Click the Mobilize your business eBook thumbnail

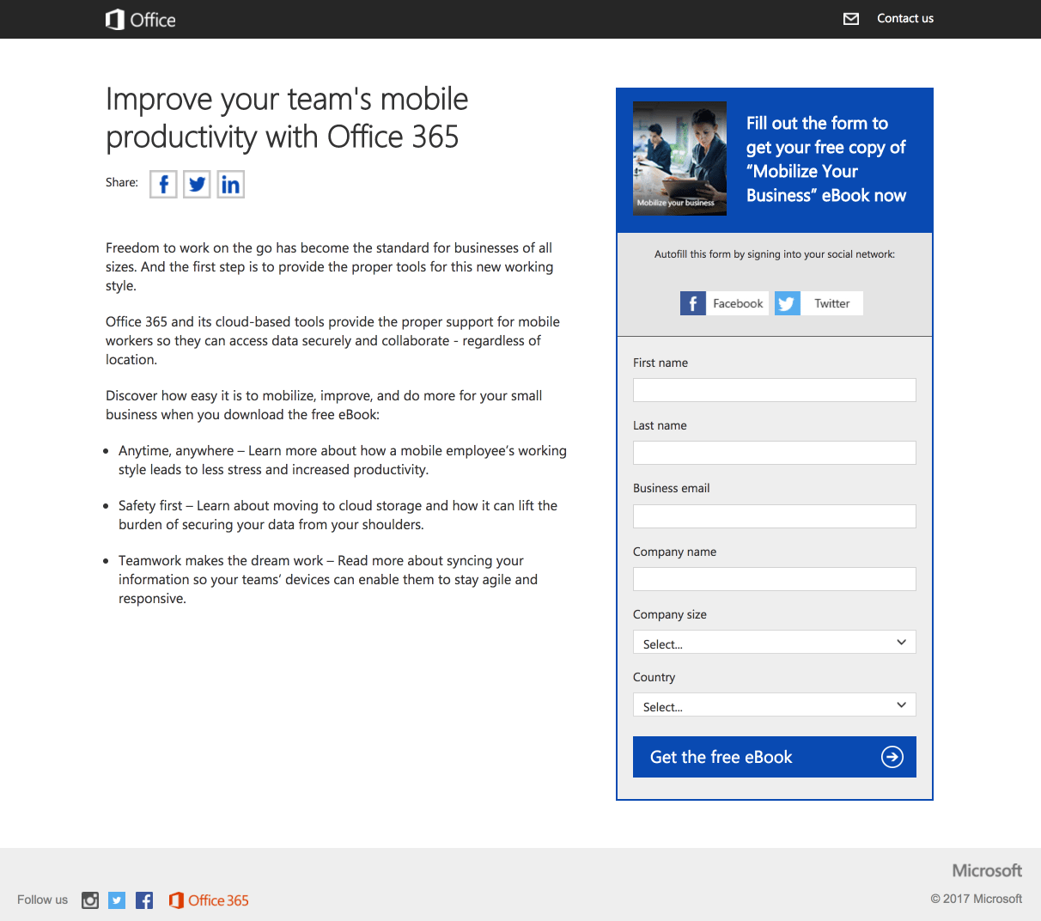[679, 158]
